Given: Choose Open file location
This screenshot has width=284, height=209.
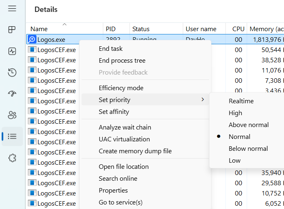Looking at the screenshot, I should [124, 167].
